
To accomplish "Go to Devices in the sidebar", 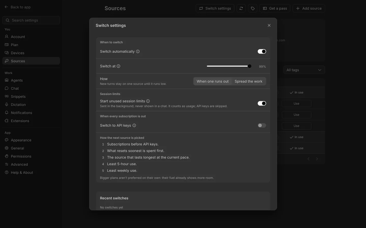I will coord(31,53).
